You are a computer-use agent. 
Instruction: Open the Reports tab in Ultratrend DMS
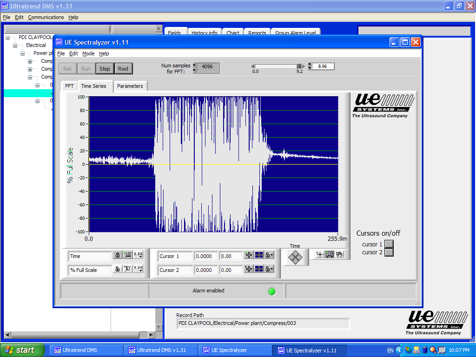click(257, 32)
